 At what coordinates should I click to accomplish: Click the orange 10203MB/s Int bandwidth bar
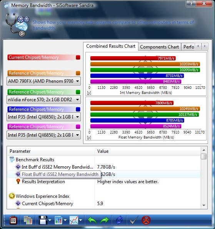[145, 64]
